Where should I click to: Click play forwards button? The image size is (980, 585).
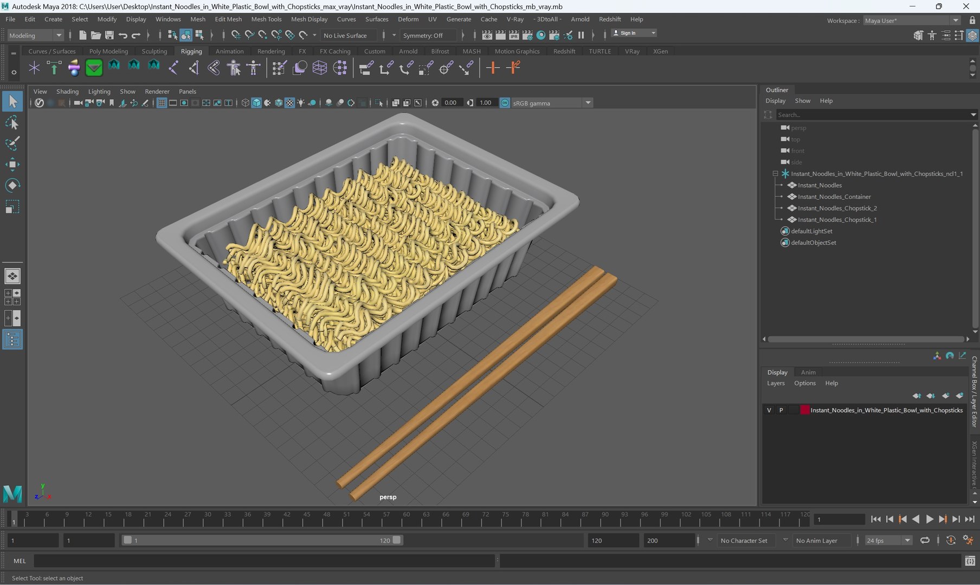coord(929,519)
